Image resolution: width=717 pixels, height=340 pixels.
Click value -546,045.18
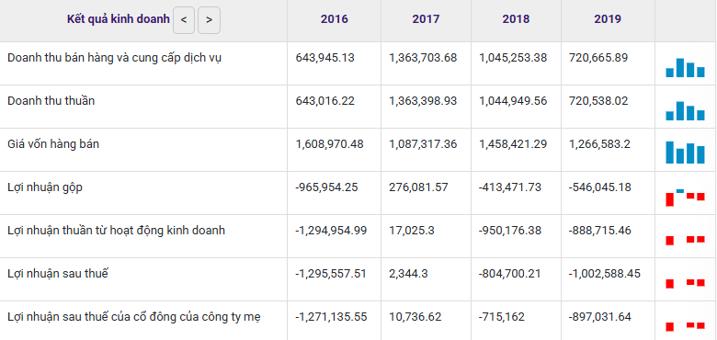pos(600,187)
